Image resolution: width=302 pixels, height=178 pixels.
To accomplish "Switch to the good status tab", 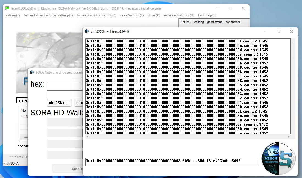I will (x=215, y=22).
